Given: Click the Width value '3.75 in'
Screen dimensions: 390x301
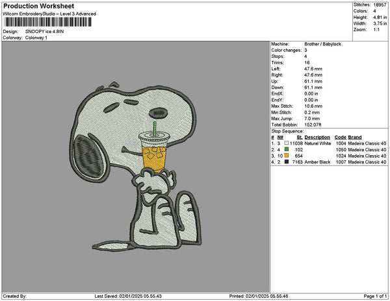Looking at the screenshot, I should coord(380,23).
